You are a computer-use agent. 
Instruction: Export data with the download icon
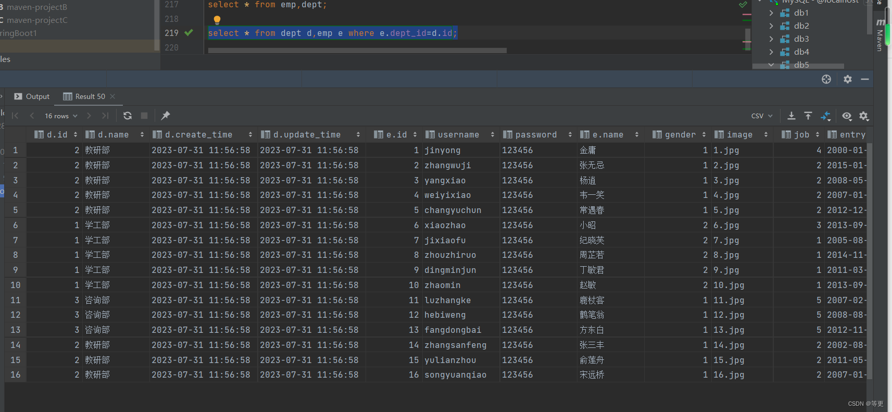click(x=792, y=116)
